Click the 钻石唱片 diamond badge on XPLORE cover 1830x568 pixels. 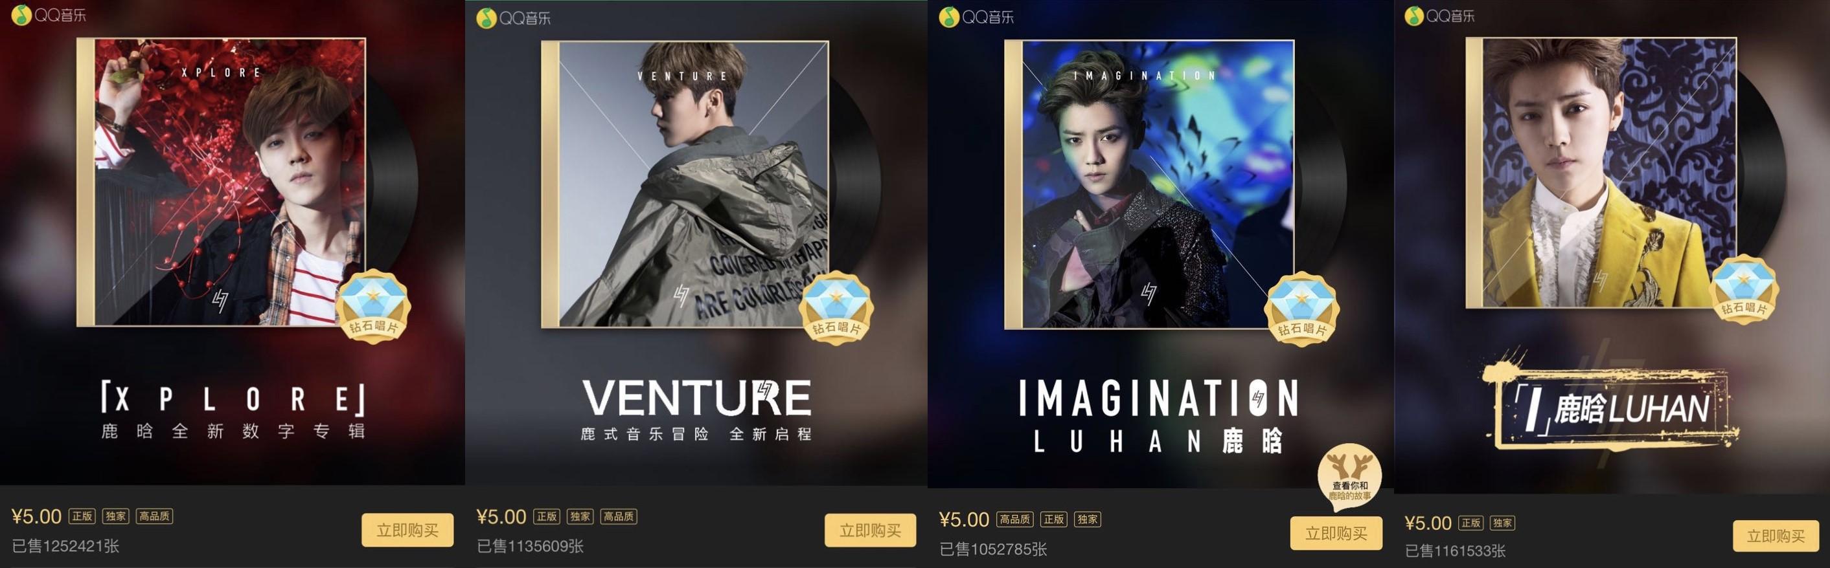373,305
